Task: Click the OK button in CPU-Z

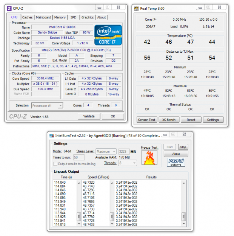Action: [113, 116]
